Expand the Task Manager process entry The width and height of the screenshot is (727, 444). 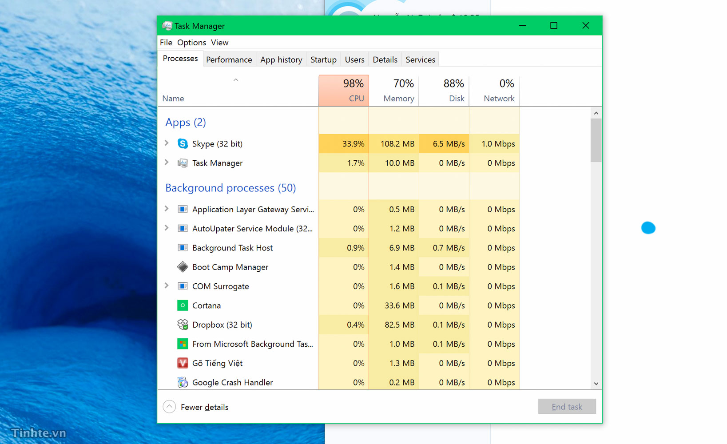(167, 162)
